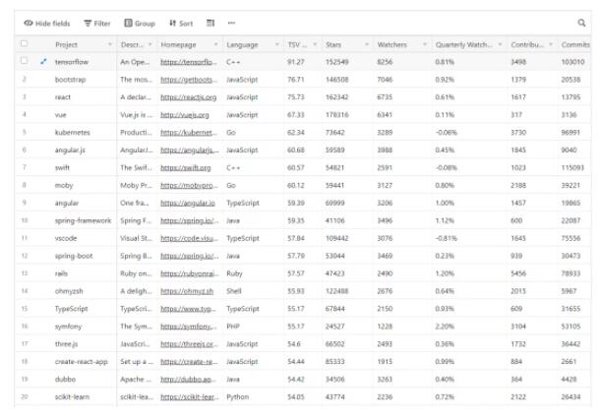Image resolution: width=603 pixels, height=420 pixels.
Task: Open the reactjs.org link
Action: pyautogui.click(x=189, y=97)
